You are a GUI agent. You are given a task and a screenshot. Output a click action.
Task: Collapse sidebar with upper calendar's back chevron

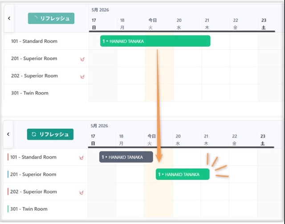(x=9, y=18)
